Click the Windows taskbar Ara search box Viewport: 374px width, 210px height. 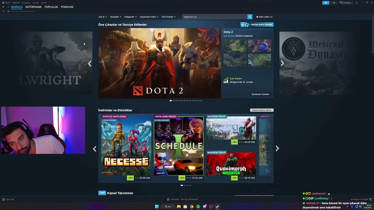[168, 206]
